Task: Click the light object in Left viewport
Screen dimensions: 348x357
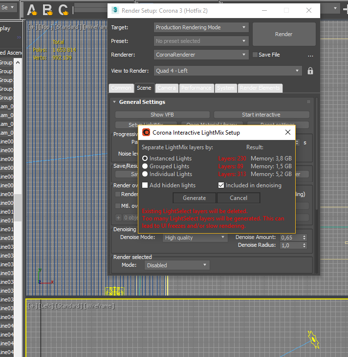Action: click(x=314, y=339)
